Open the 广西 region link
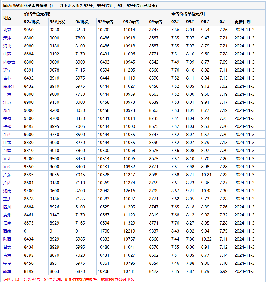The image size is (267, 282). (x=7, y=183)
